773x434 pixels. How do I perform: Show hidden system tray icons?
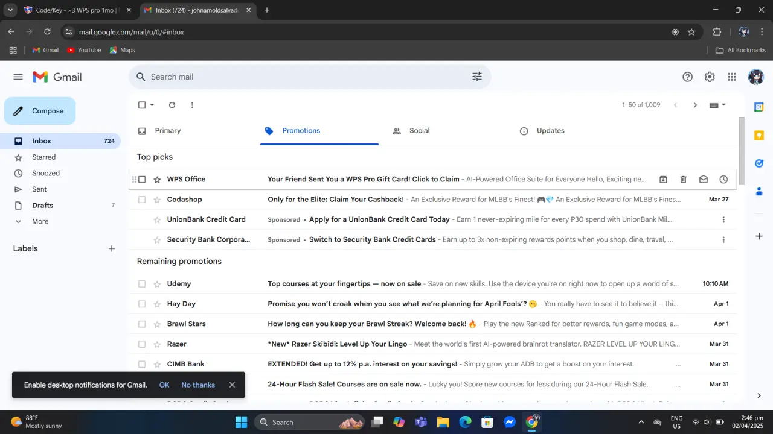(641, 422)
